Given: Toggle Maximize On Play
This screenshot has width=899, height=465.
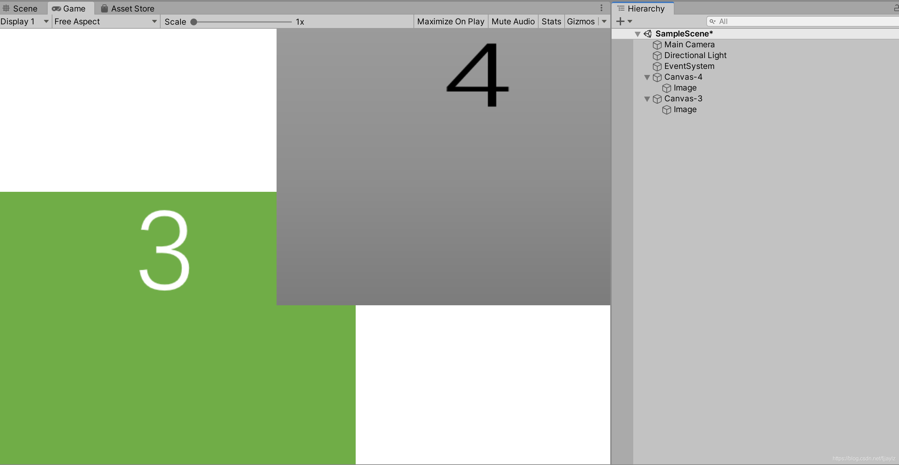Looking at the screenshot, I should coord(450,22).
